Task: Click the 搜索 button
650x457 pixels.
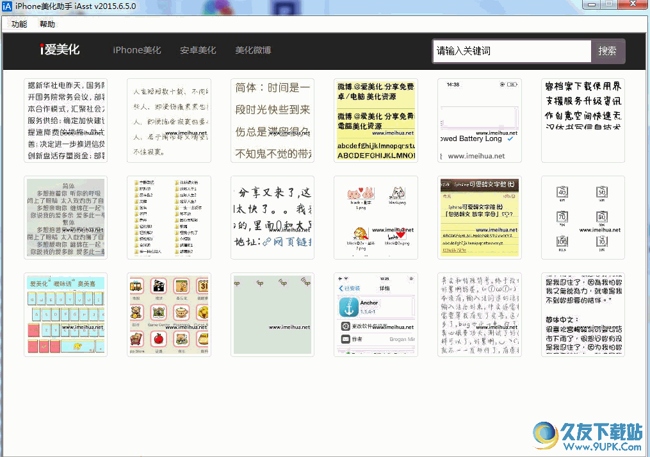Action: coord(607,51)
